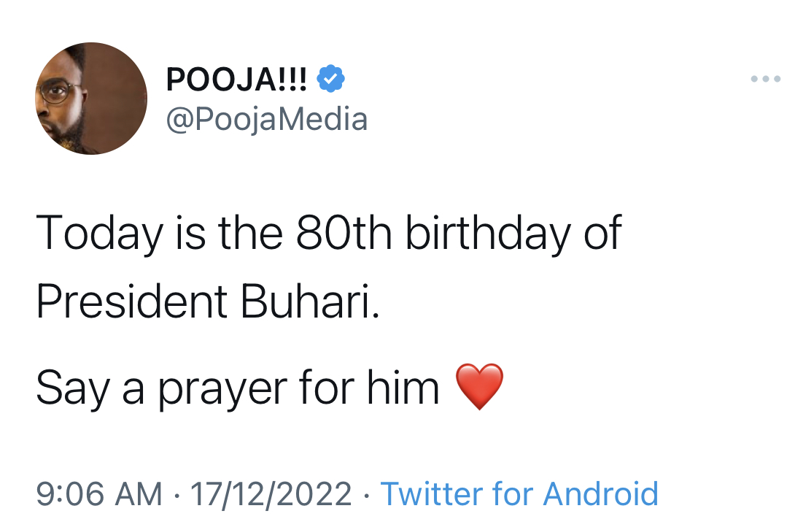Select the line 'Today is the 80th birthday of'

pos(328,234)
